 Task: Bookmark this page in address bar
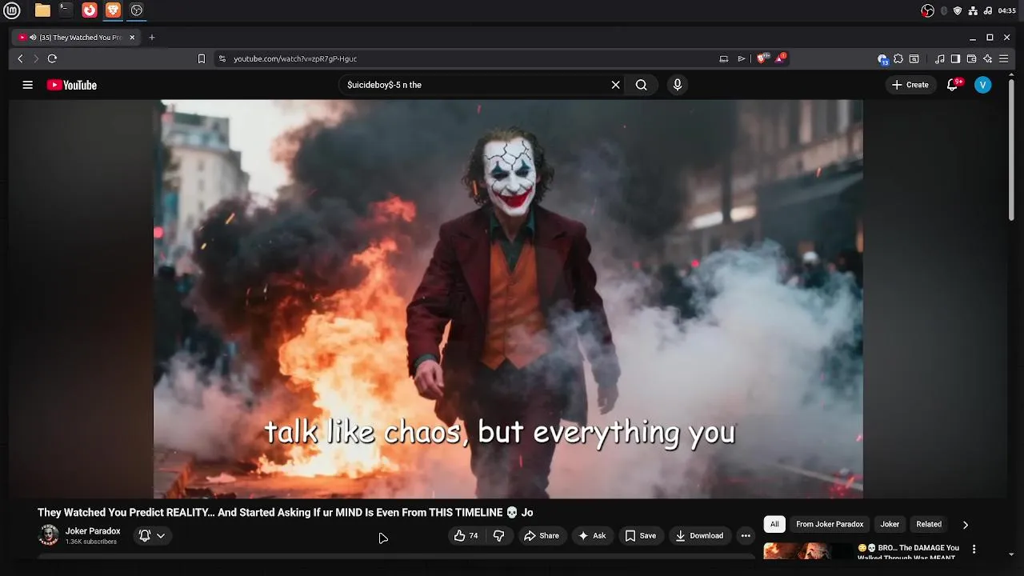202,58
